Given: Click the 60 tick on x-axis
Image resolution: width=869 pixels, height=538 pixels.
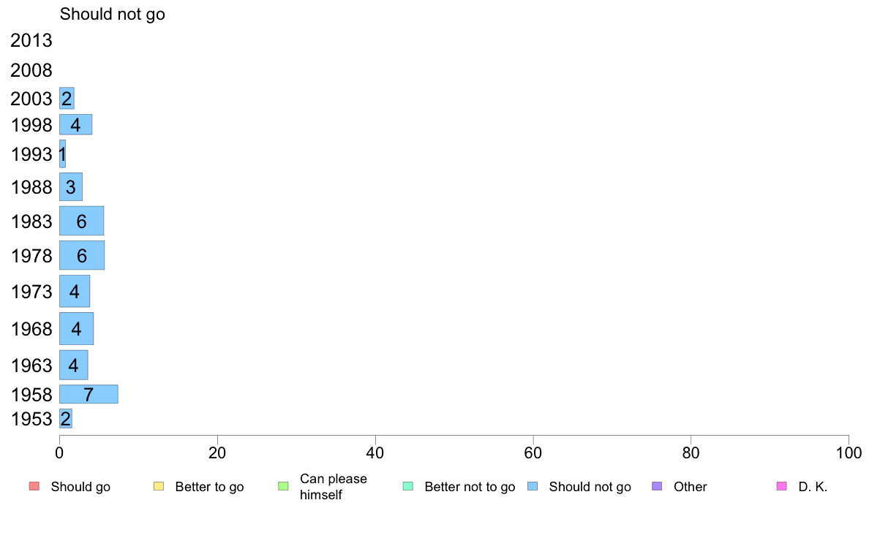Looking at the screenshot, I should [533, 453].
